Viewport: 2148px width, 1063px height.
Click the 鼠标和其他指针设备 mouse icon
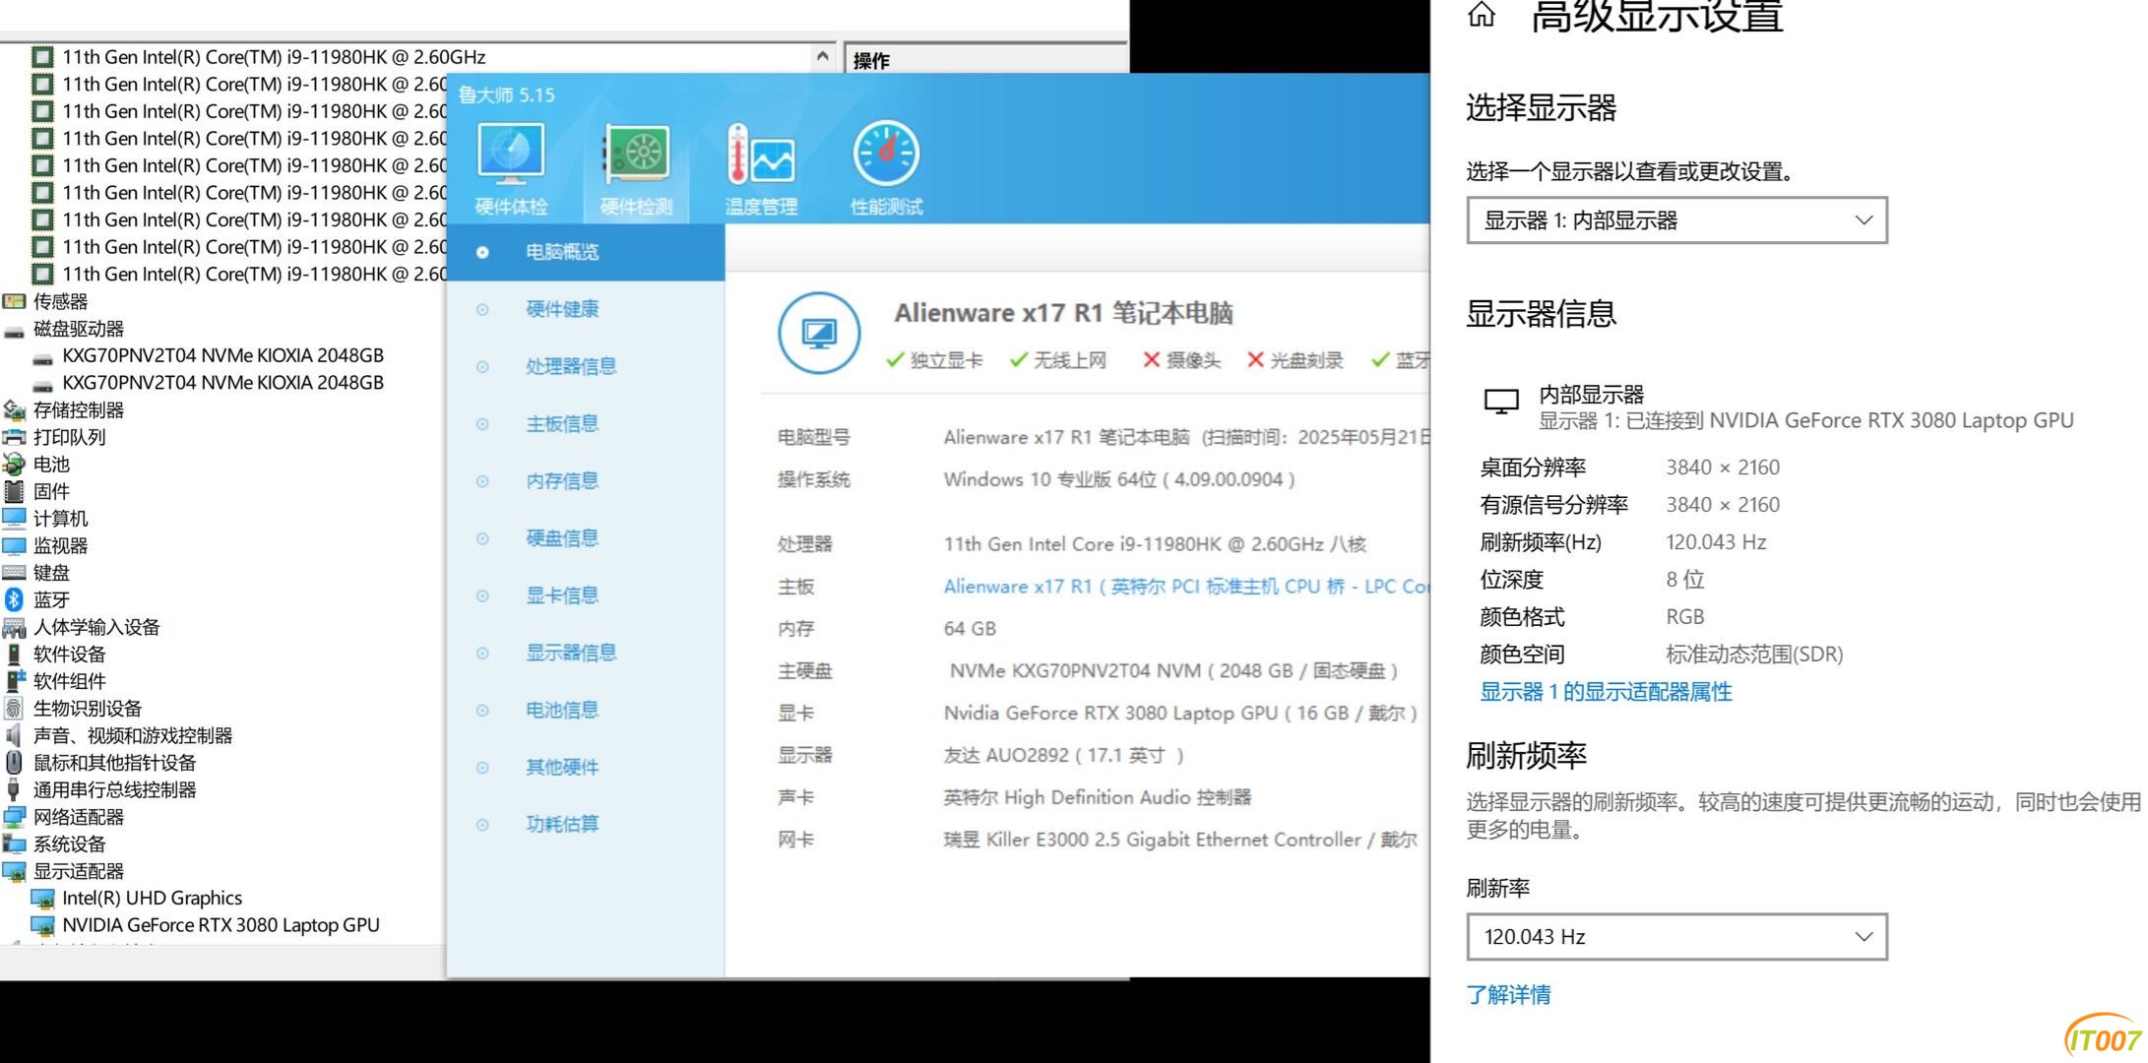(x=14, y=762)
